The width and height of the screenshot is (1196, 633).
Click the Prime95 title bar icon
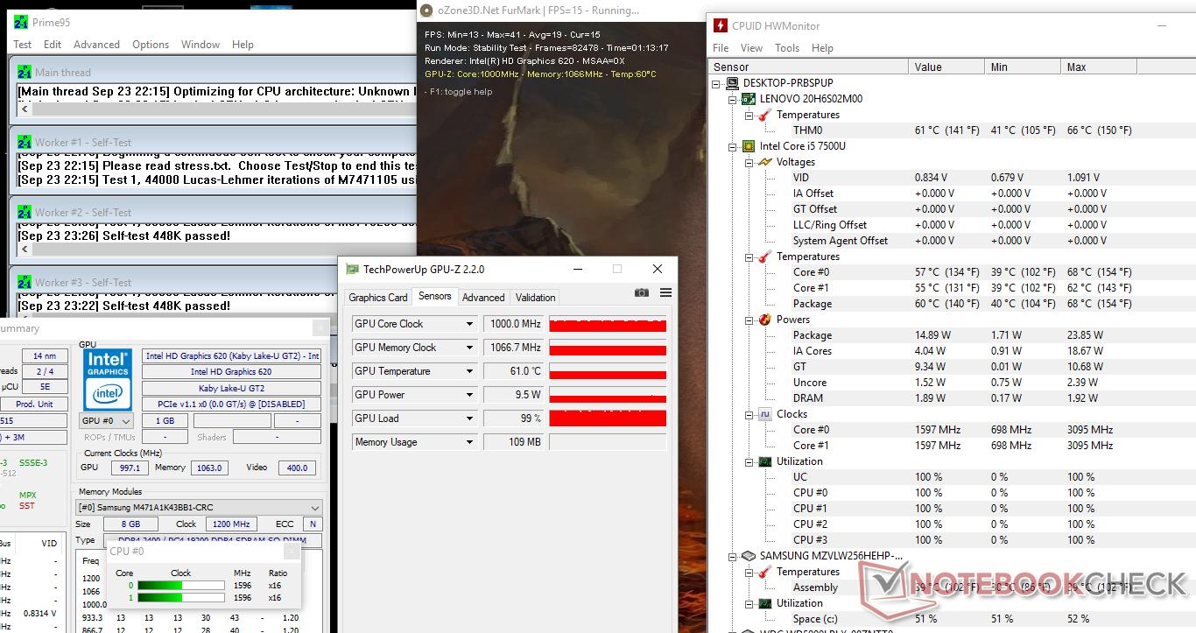(x=22, y=22)
